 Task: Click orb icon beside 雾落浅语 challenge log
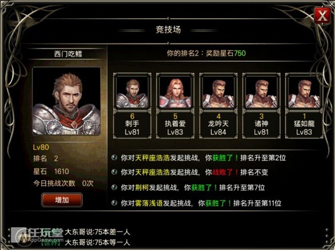click(114, 203)
